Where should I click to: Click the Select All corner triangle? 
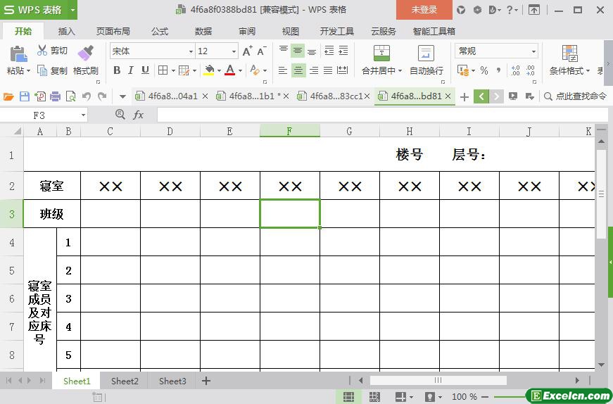click(x=17, y=131)
